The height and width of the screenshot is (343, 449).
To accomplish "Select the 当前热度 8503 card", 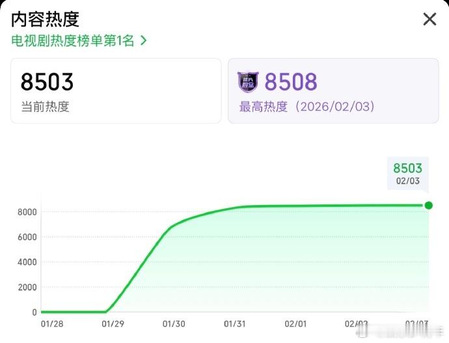I will 116,90.
